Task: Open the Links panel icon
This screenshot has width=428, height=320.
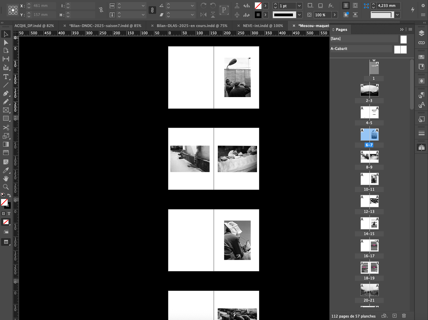Action: click(421, 42)
